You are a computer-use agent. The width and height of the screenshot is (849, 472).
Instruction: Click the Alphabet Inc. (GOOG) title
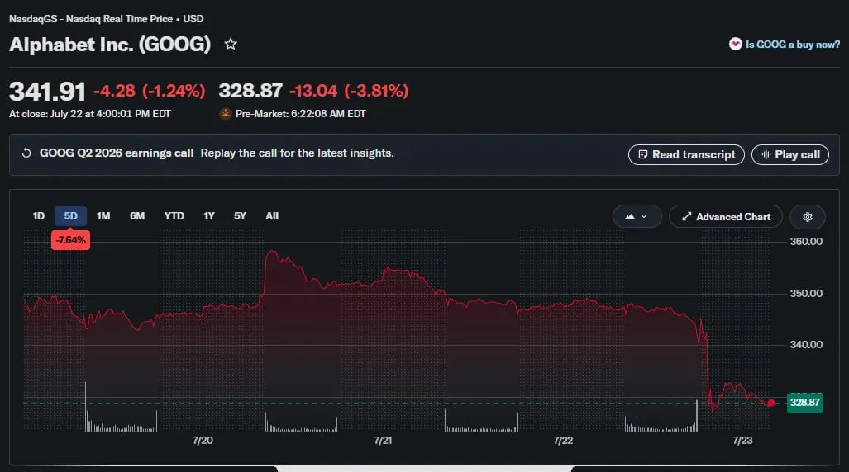pos(110,45)
